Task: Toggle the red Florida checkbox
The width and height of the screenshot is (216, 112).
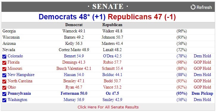Action: (x=4, y=63)
